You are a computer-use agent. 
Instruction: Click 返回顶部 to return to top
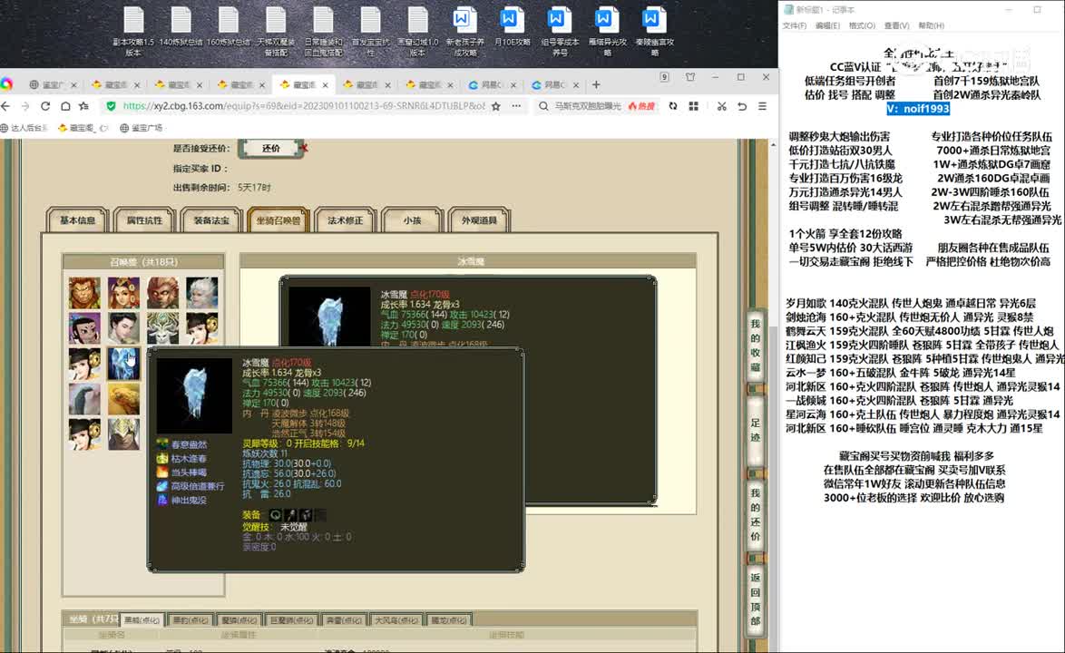(x=756, y=599)
